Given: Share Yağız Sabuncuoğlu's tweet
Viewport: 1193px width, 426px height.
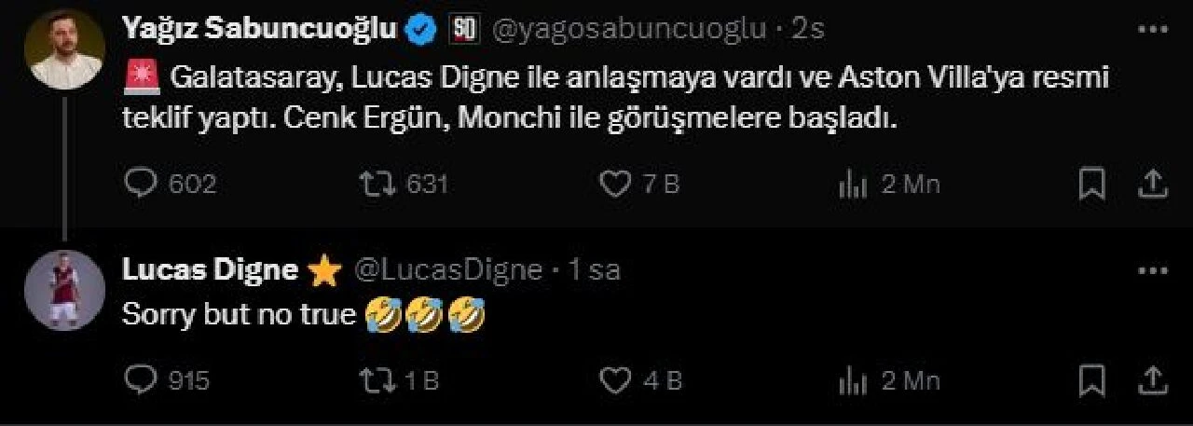Looking at the screenshot, I should [1154, 184].
